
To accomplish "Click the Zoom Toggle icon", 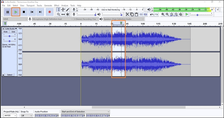I will point(181,14).
